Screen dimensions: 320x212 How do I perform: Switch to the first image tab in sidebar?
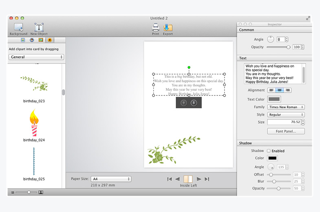click(23, 40)
